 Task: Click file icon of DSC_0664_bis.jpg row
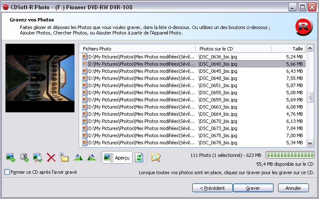pyautogui.click(x=85, y=114)
